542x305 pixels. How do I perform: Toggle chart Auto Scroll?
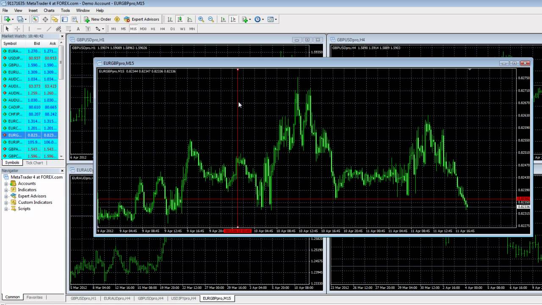[223, 19]
